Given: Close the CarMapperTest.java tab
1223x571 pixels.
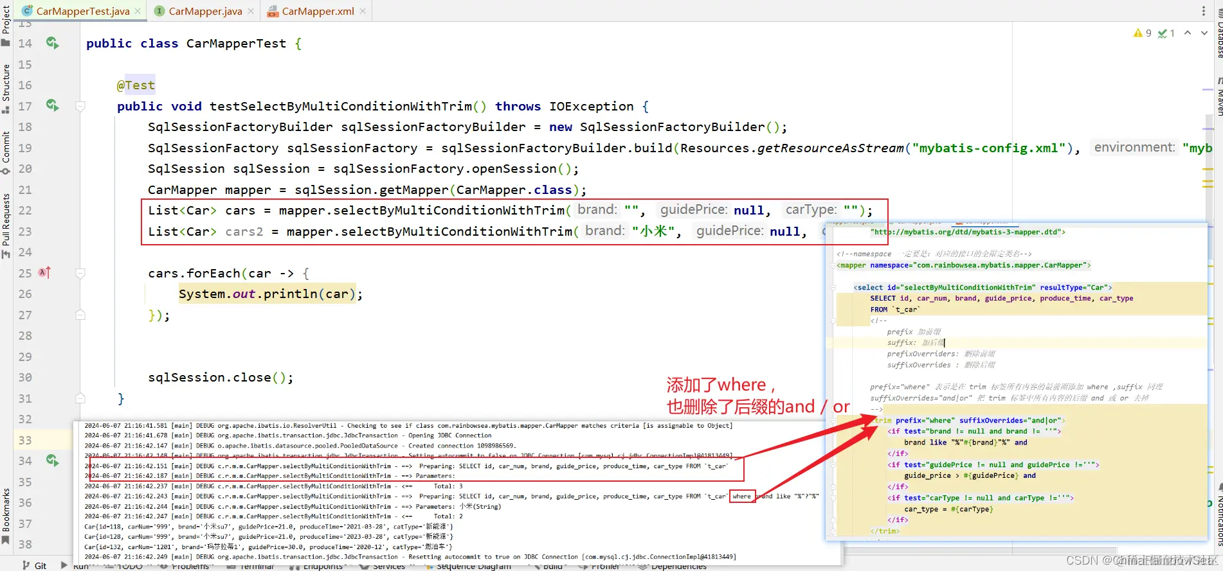Looking at the screenshot, I should 138,11.
